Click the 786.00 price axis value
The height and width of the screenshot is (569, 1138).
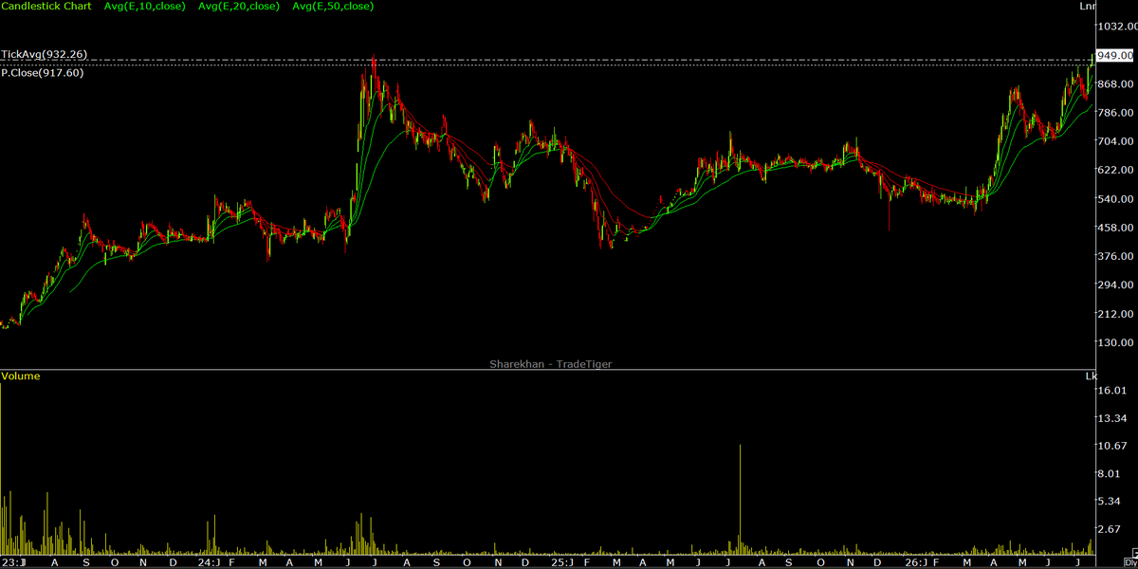pos(1116,113)
